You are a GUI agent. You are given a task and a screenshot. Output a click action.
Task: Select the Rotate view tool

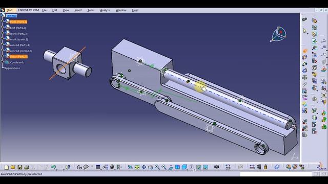click(x=150, y=167)
